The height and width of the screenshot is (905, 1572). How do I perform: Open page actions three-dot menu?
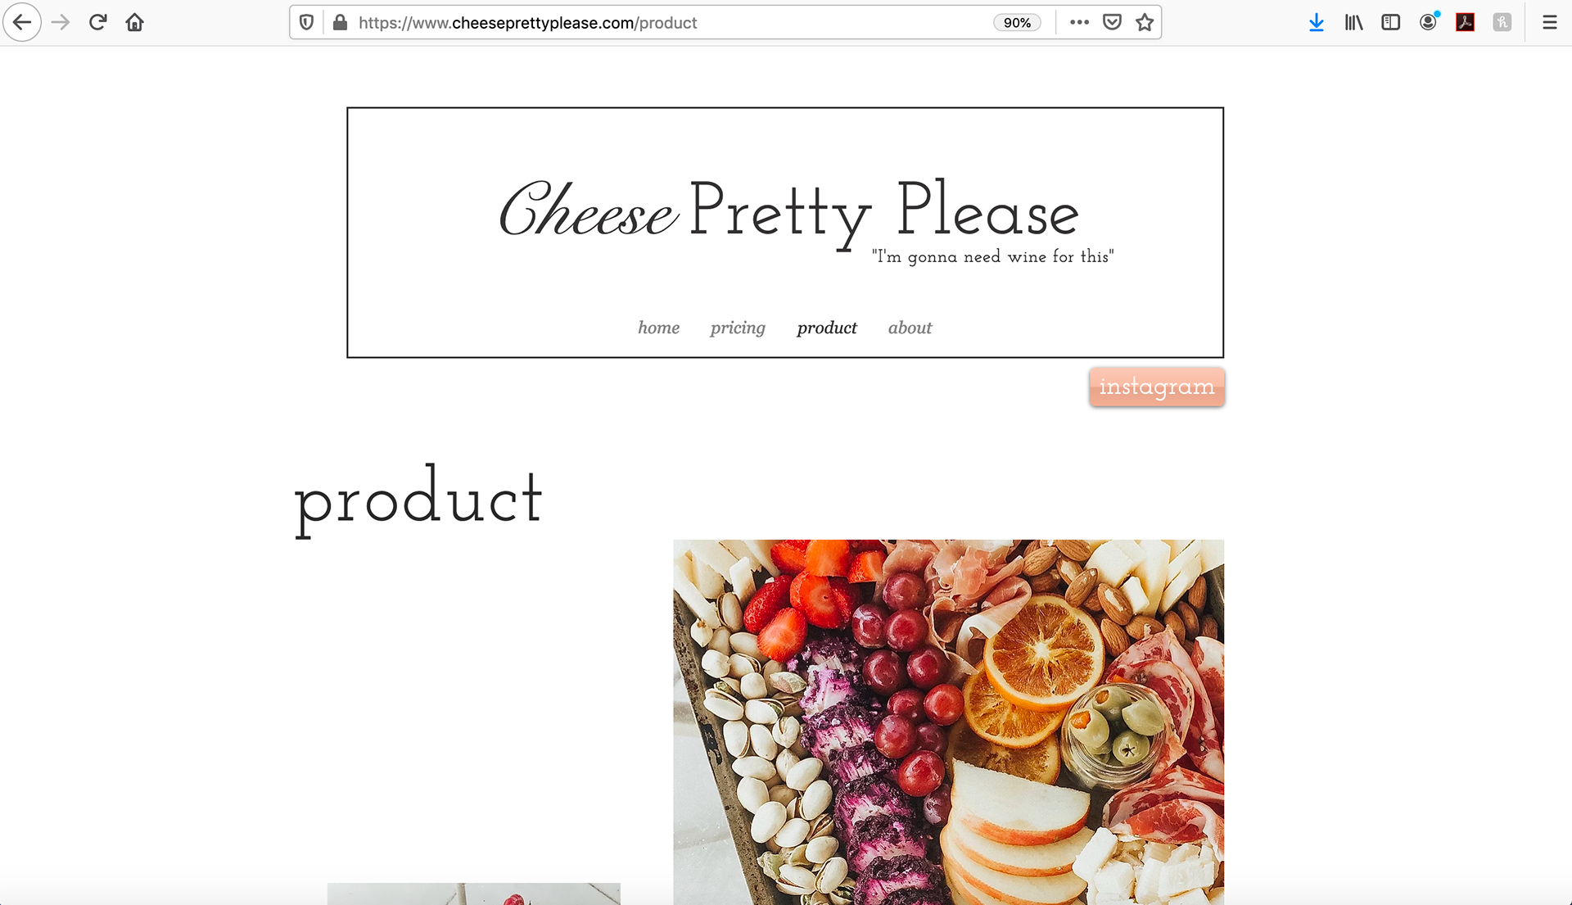[1079, 22]
